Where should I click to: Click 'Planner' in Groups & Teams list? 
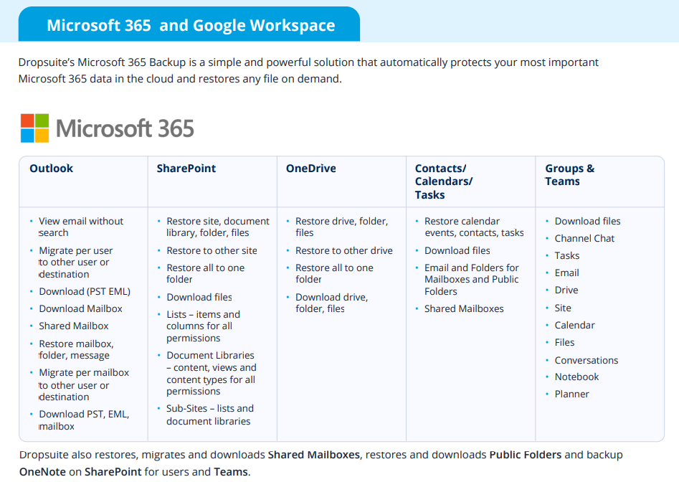point(572,394)
